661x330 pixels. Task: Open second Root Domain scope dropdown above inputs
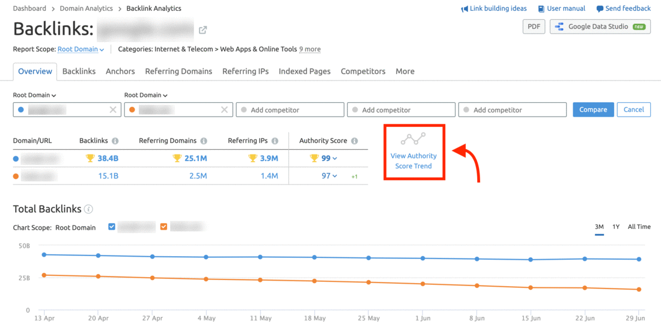(146, 95)
